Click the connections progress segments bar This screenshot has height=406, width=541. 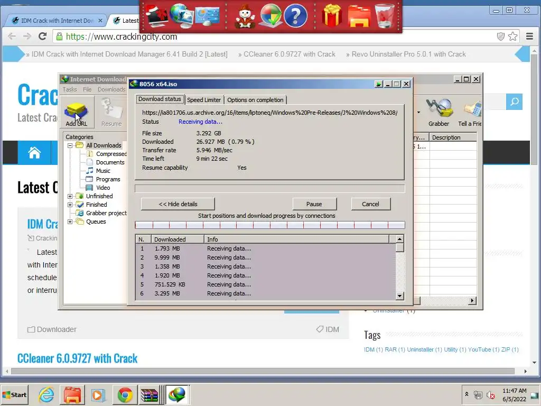(270, 225)
